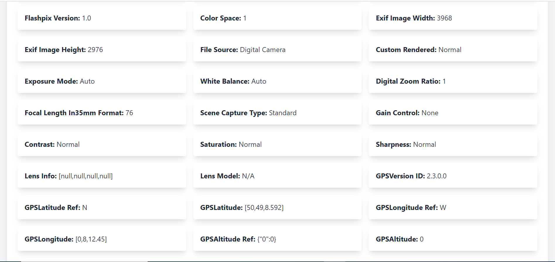
Task: Select the Exposure Mode Auto card
Action: click(x=102, y=81)
